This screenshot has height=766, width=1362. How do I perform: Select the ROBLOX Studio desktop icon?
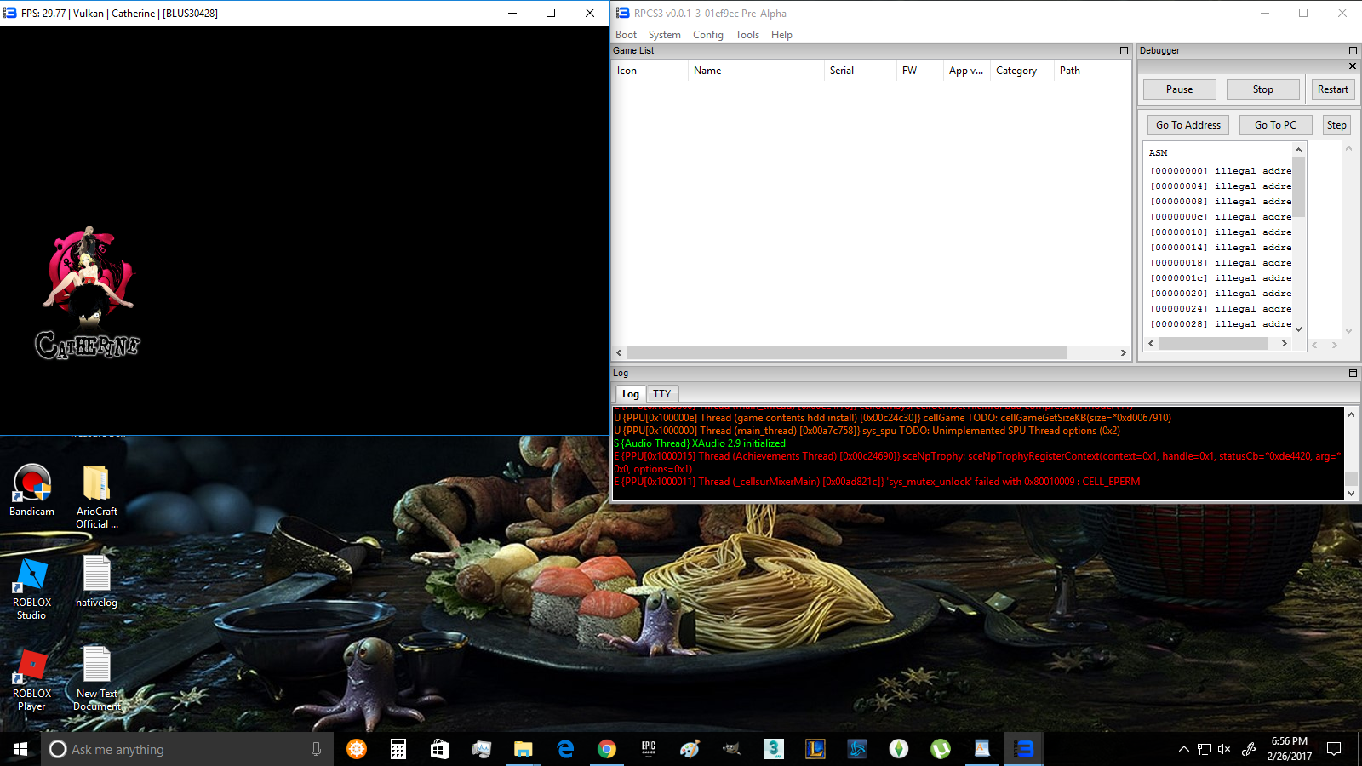(32, 588)
